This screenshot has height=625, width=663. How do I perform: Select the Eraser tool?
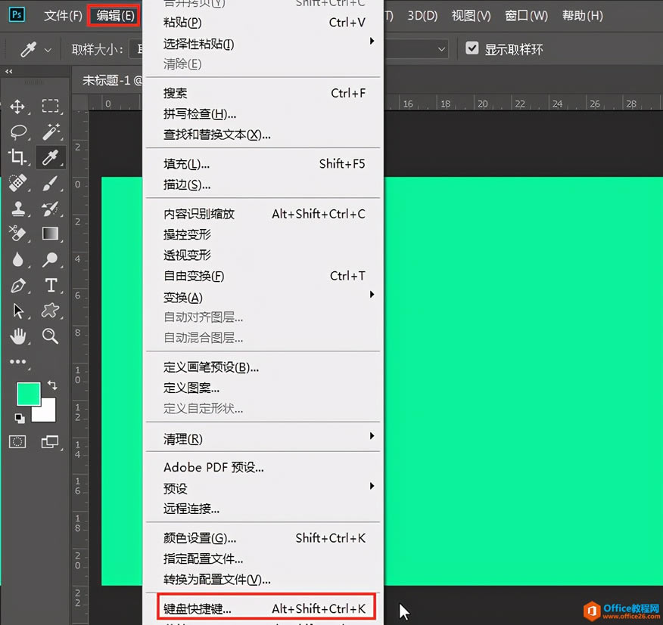pyautogui.click(x=17, y=234)
